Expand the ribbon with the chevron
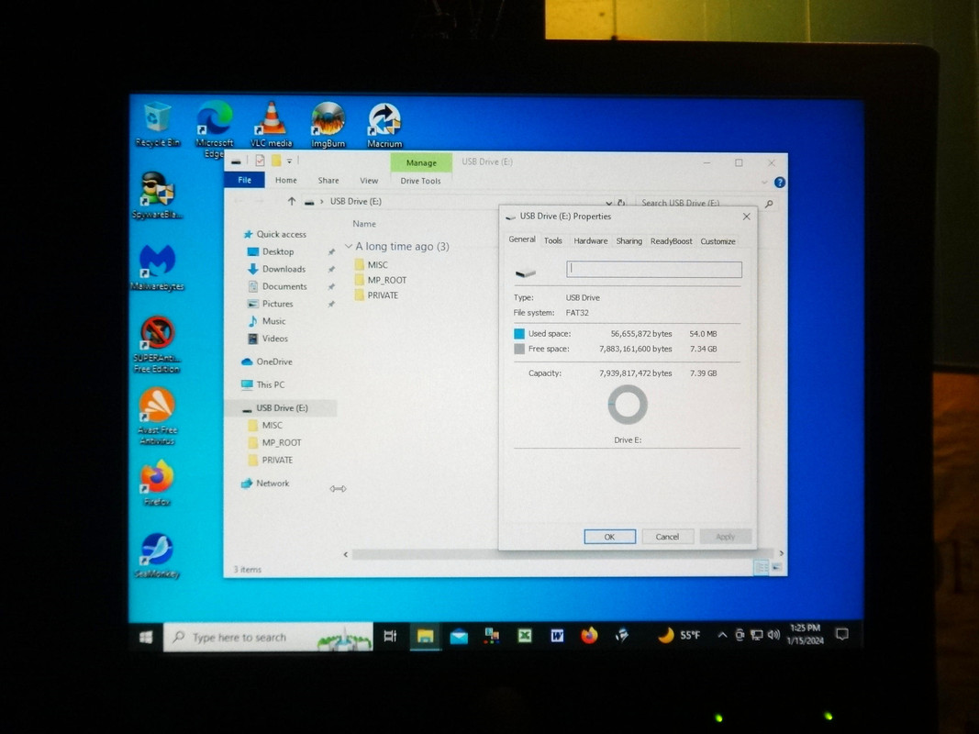Image resolution: width=979 pixels, height=734 pixels. [x=764, y=183]
